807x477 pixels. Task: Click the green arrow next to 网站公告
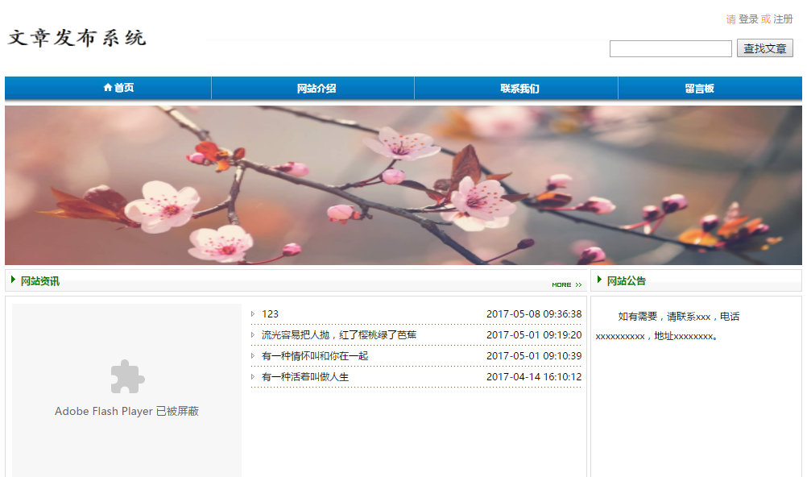599,280
